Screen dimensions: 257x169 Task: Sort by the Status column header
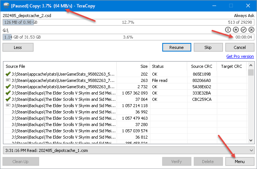pyautogui.click(x=169, y=66)
